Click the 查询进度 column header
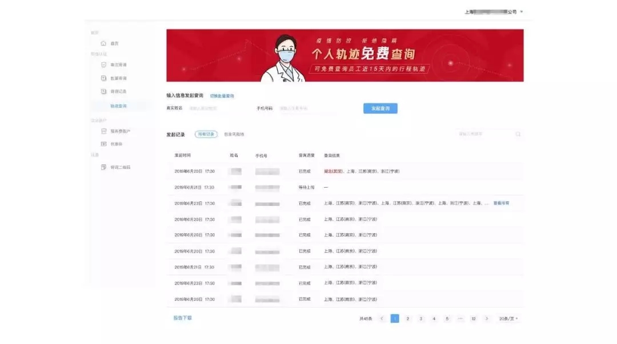 [x=307, y=155]
